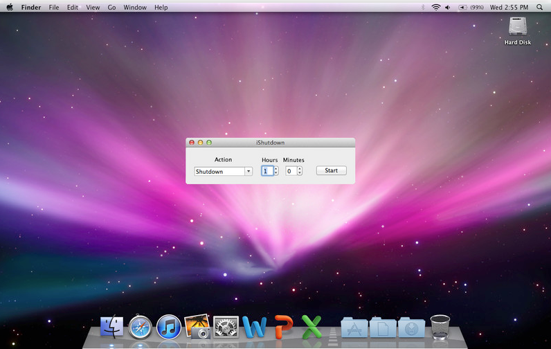Open the File menu
The width and height of the screenshot is (551, 349).
click(x=54, y=7)
